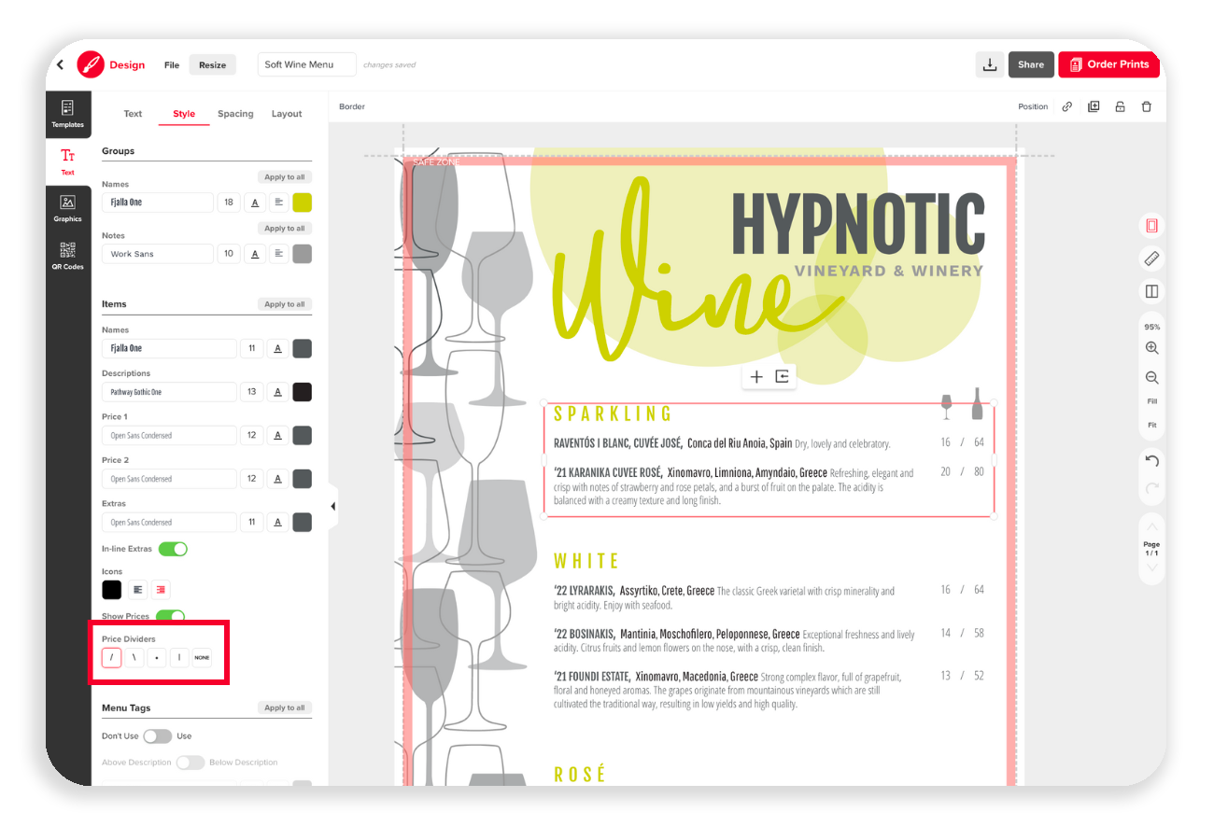Open the File menu

coord(172,65)
